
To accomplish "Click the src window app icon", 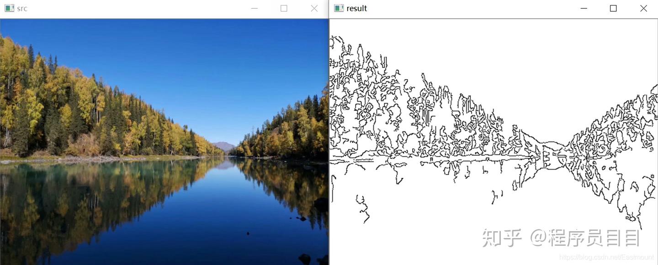I will click(x=9, y=8).
